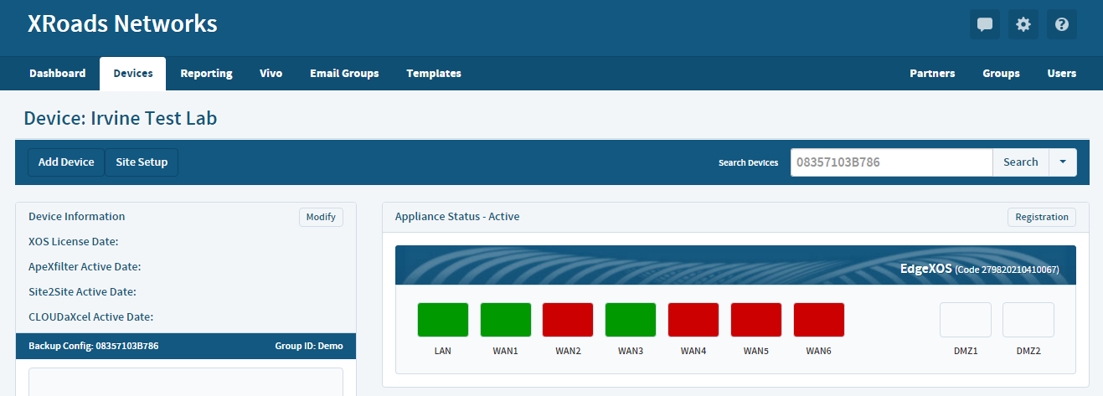This screenshot has height=396, width=1103.
Task: Go to the Dashboard tab
Action: click(x=58, y=74)
